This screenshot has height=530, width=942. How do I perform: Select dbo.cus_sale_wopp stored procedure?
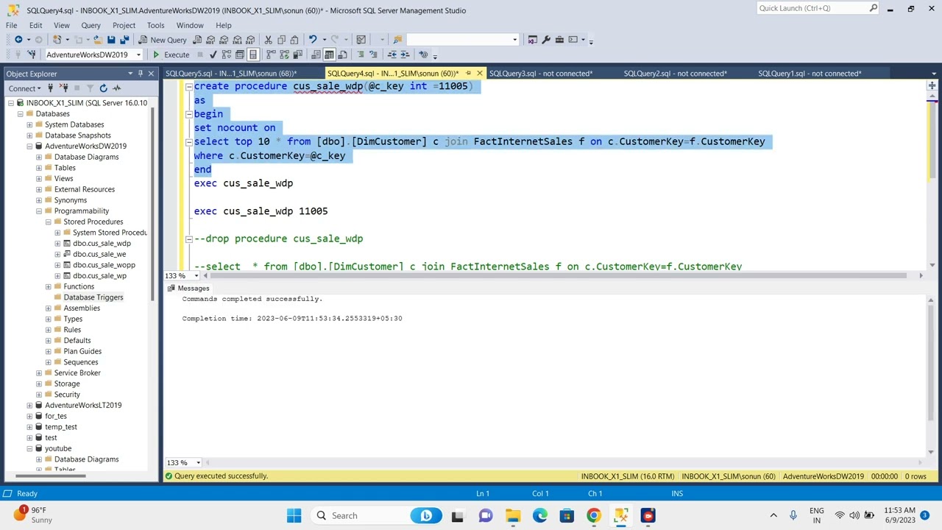click(x=104, y=265)
